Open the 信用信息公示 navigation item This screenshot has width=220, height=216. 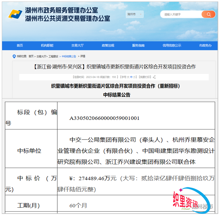[172, 45]
